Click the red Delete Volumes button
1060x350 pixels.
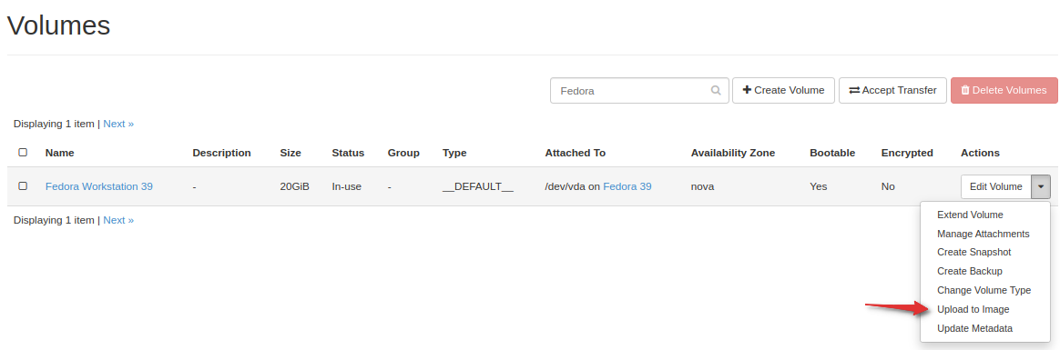point(1004,90)
